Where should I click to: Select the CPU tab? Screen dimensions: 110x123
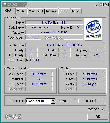[9, 11]
